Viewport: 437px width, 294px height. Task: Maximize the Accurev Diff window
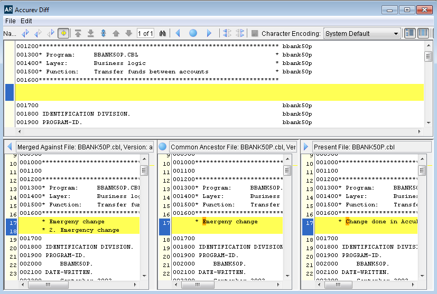coord(407,10)
